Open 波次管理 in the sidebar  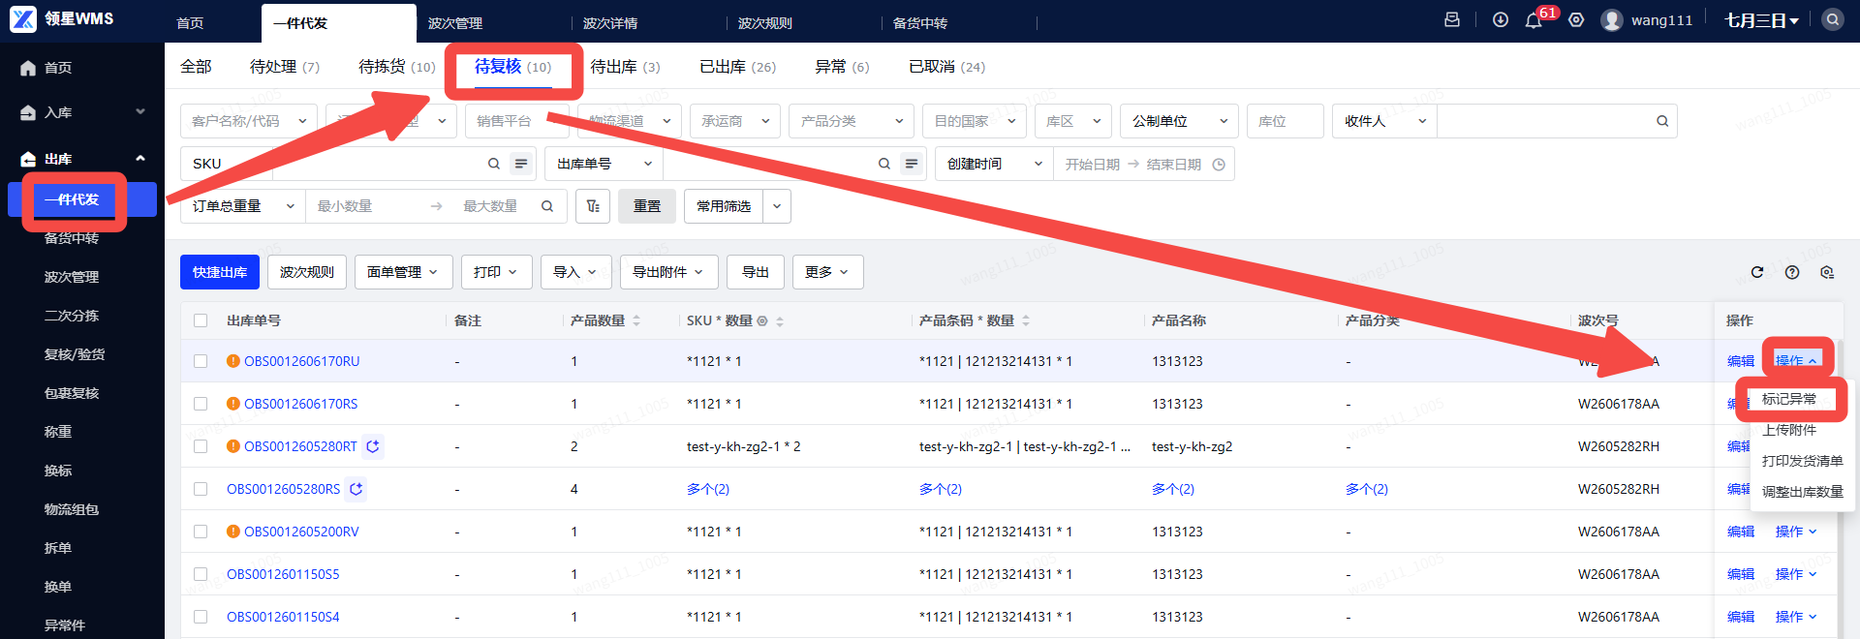click(x=72, y=277)
